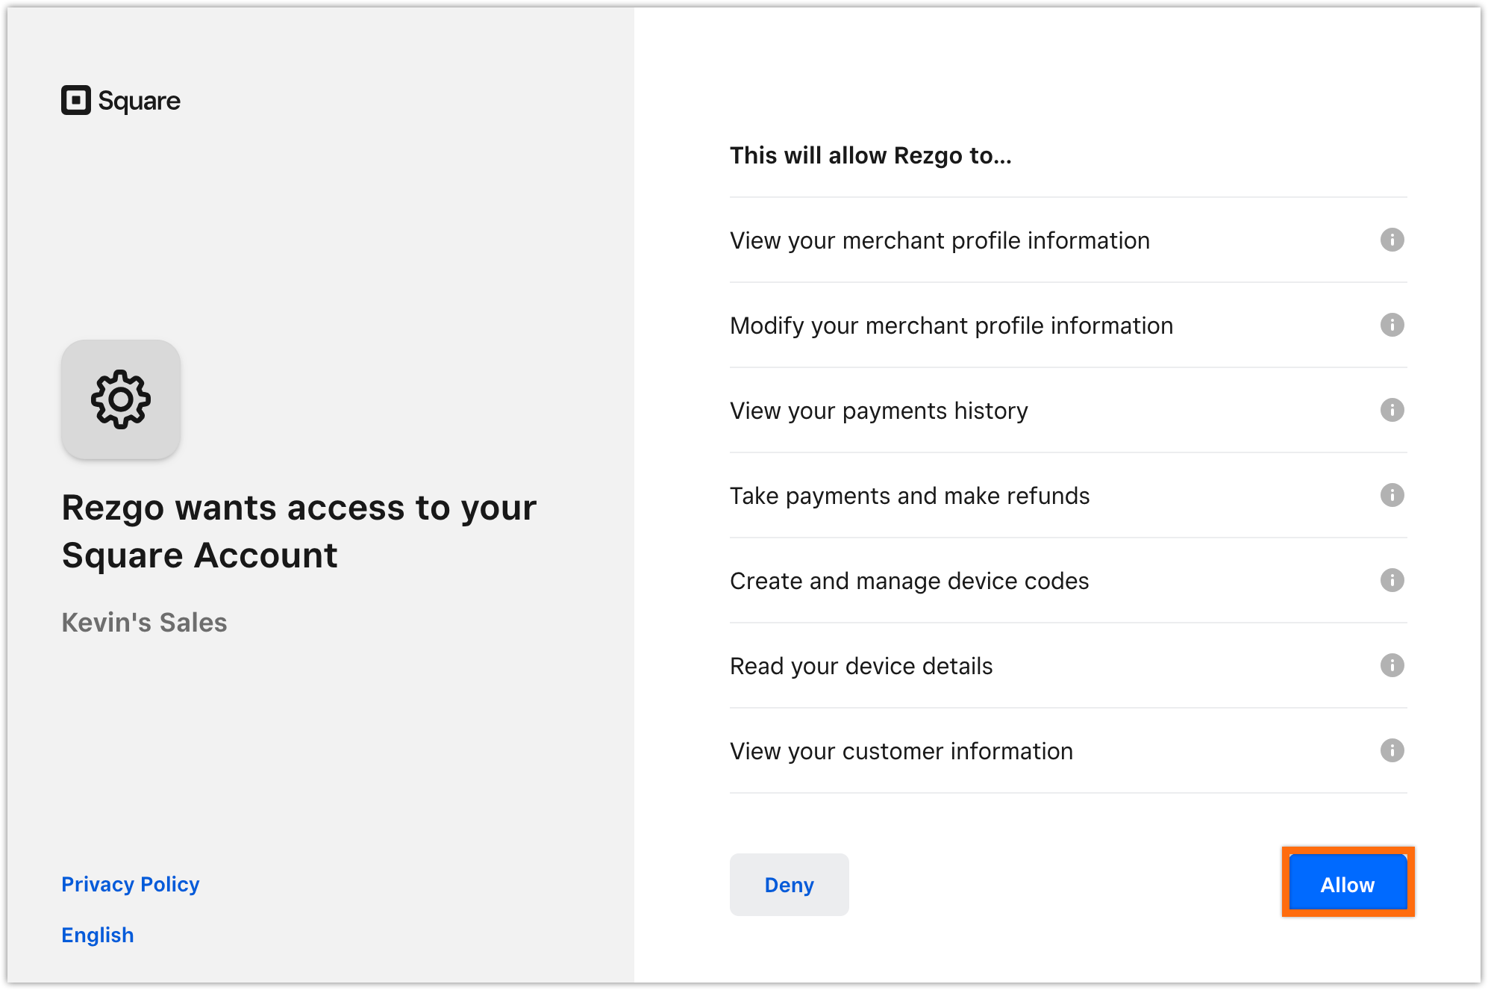Click the Square logo icon

76,100
